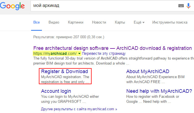This screenshot has height=113, width=194.
Task: Open the 'Карты' tab
Action: click(120, 22)
